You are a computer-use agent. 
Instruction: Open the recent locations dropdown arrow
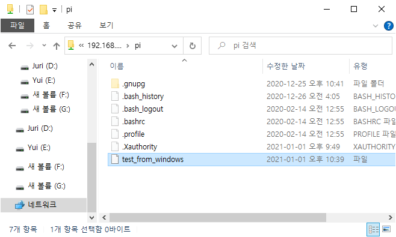tap(44, 46)
